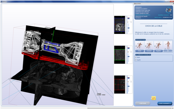174x109 pixels.
Task: Click the 'Tableau de Bord' panel title
Action: pos(137,4)
